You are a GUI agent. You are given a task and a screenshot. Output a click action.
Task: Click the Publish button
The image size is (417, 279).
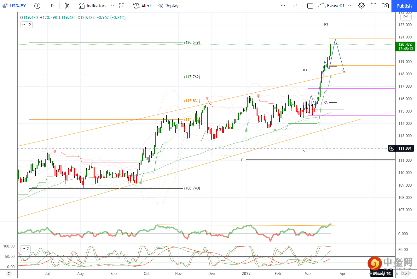click(x=404, y=6)
